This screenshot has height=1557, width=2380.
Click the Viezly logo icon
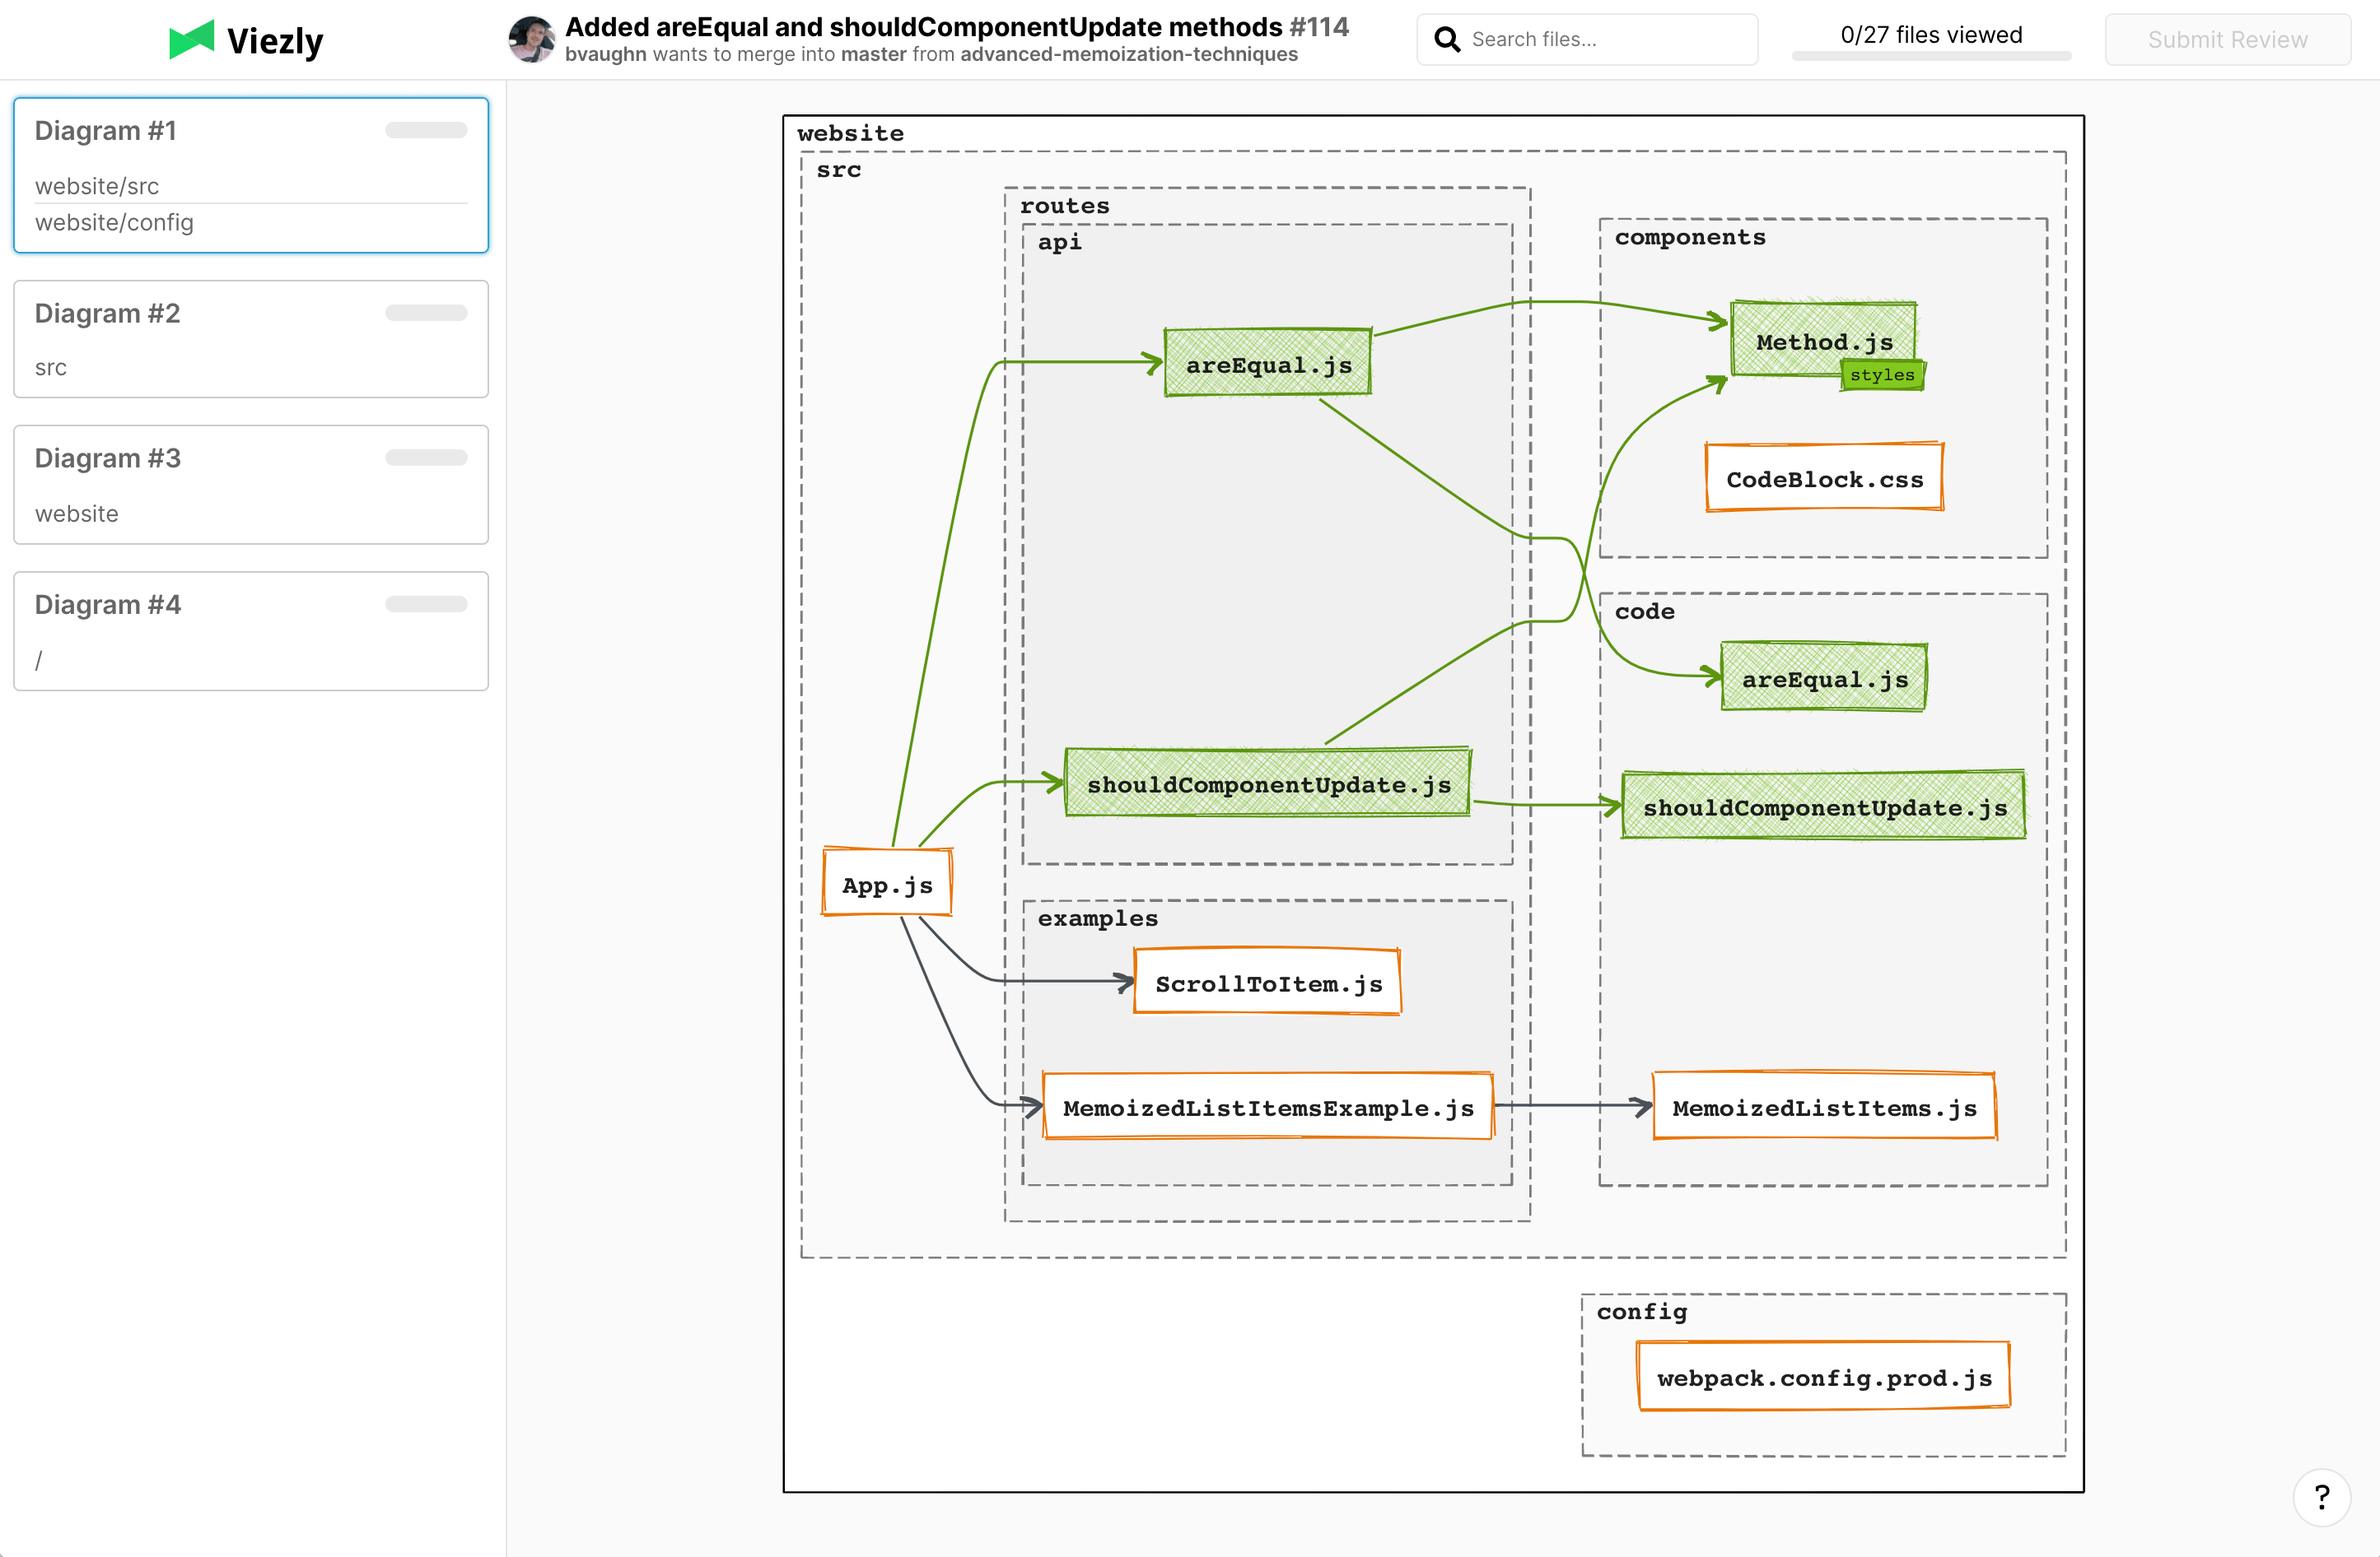[x=192, y=40]
